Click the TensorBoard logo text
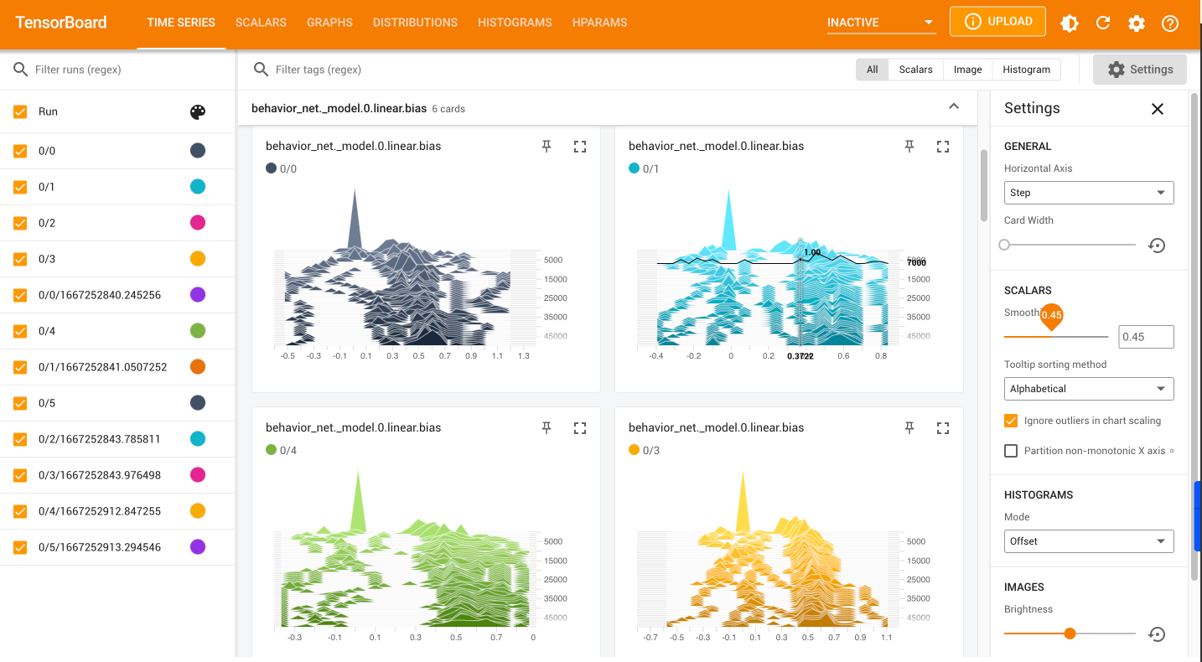 [x=61, y=23]
